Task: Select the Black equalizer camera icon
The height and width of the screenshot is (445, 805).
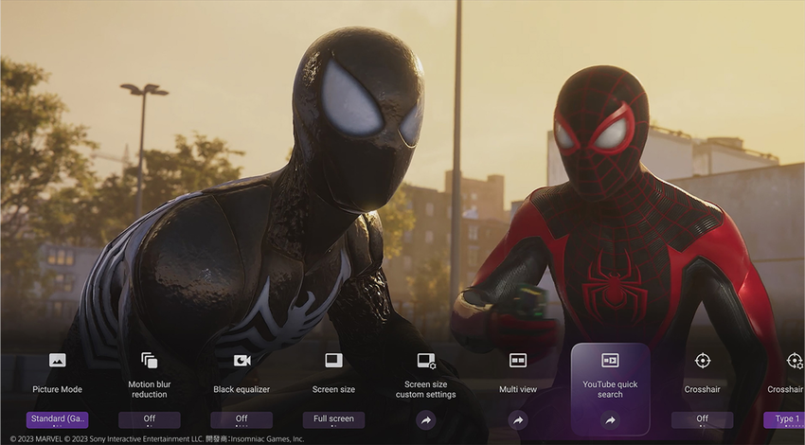Action: [241, 361]
